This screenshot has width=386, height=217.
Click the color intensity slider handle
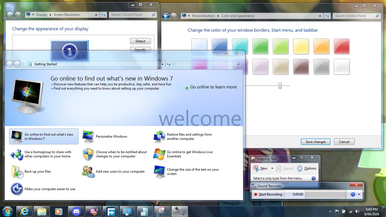(280, 86)
